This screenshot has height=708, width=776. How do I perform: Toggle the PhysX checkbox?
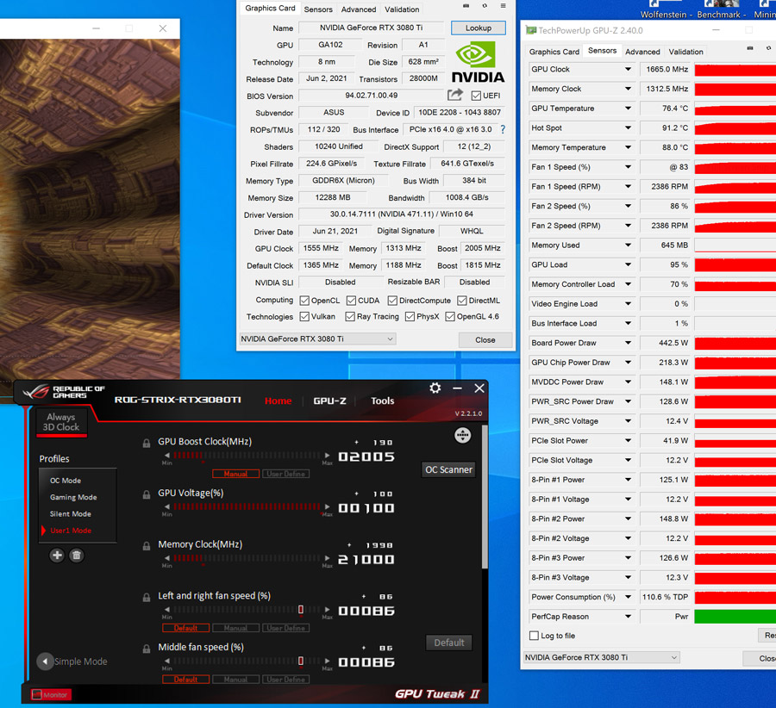coord(410,316)
